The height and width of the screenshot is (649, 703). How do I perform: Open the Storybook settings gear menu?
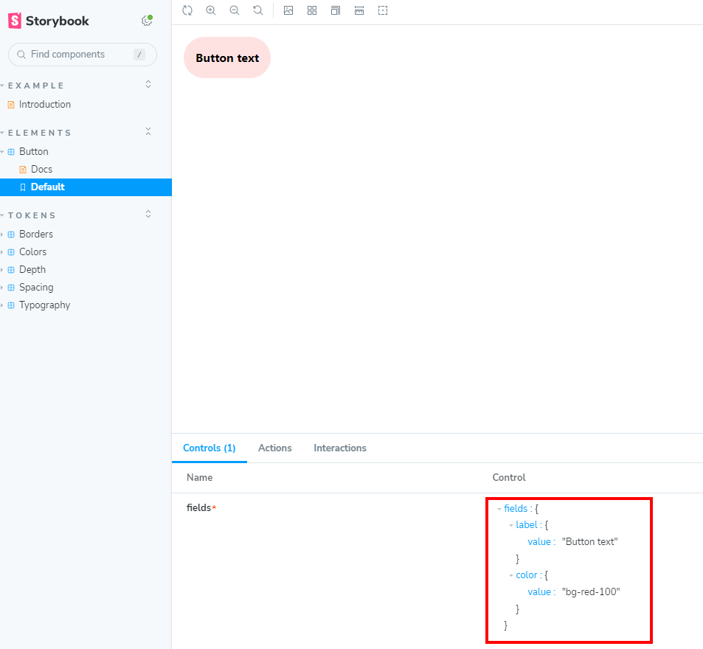(147, 21)
